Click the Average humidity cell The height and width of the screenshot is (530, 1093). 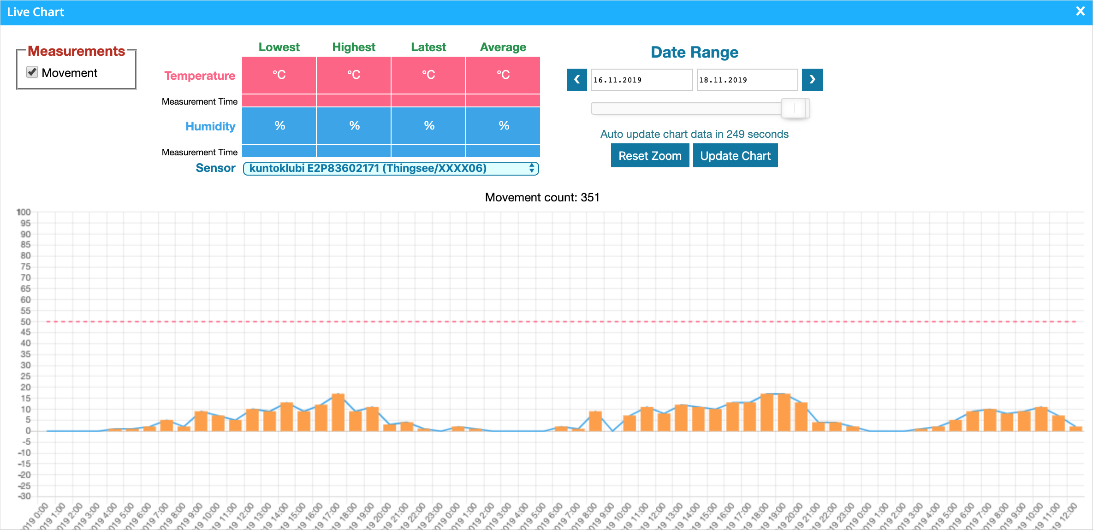(503, 125)
